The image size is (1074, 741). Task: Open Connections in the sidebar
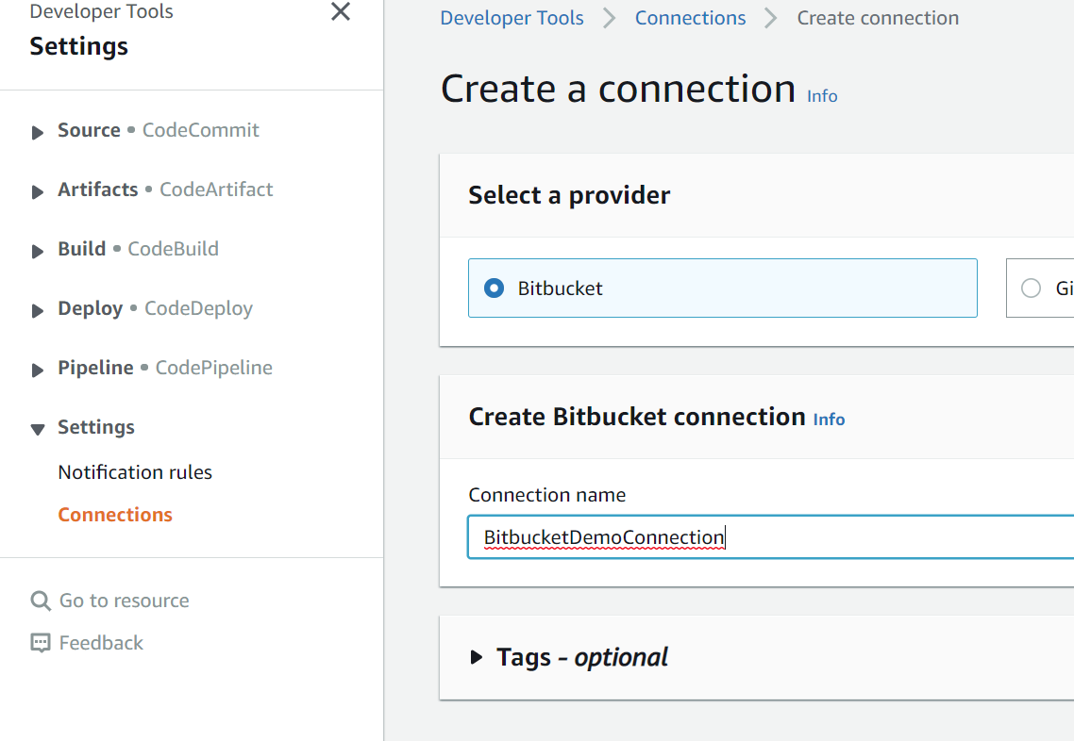pyautogui.click(x=115, y=515)
